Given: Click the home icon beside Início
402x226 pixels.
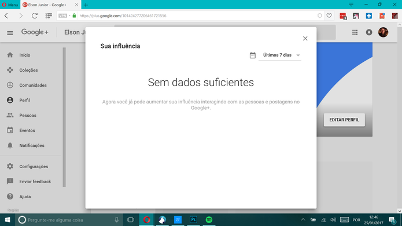Looking at the screenshot, I should pyautogui.click(x=10, y=55).
